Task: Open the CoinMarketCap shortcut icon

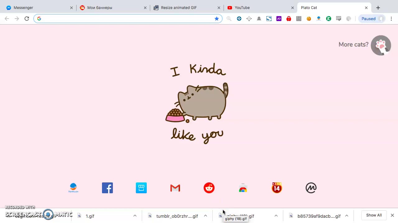Action: (x=311, y=188)
